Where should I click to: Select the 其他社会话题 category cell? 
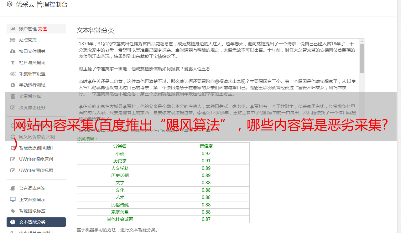pyautogui.click(x=120, y=219)
